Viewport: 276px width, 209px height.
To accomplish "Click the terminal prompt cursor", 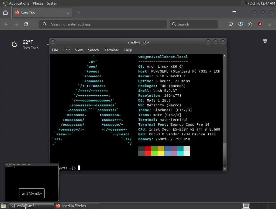I will (79, 168).
